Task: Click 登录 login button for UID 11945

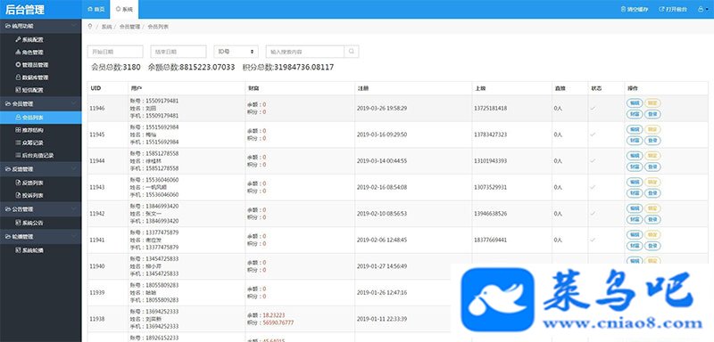Action: (x=652, y=141)
